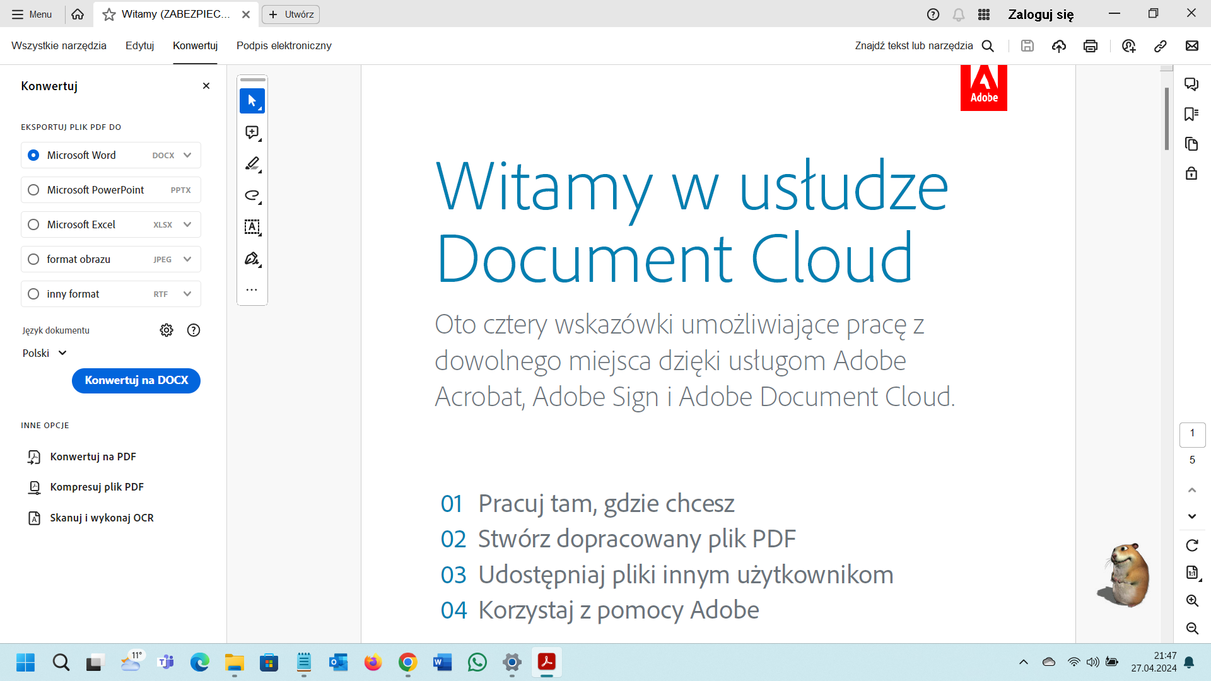Click Kompresuj plik PDF option
This screenshot has width=1211, height=681.
(x=86, y=487)
